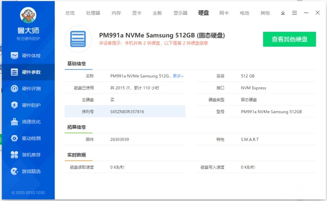The image size is (327, 201).
Task: Click the 硬件防护 shield icon
Action: [14, 105]
